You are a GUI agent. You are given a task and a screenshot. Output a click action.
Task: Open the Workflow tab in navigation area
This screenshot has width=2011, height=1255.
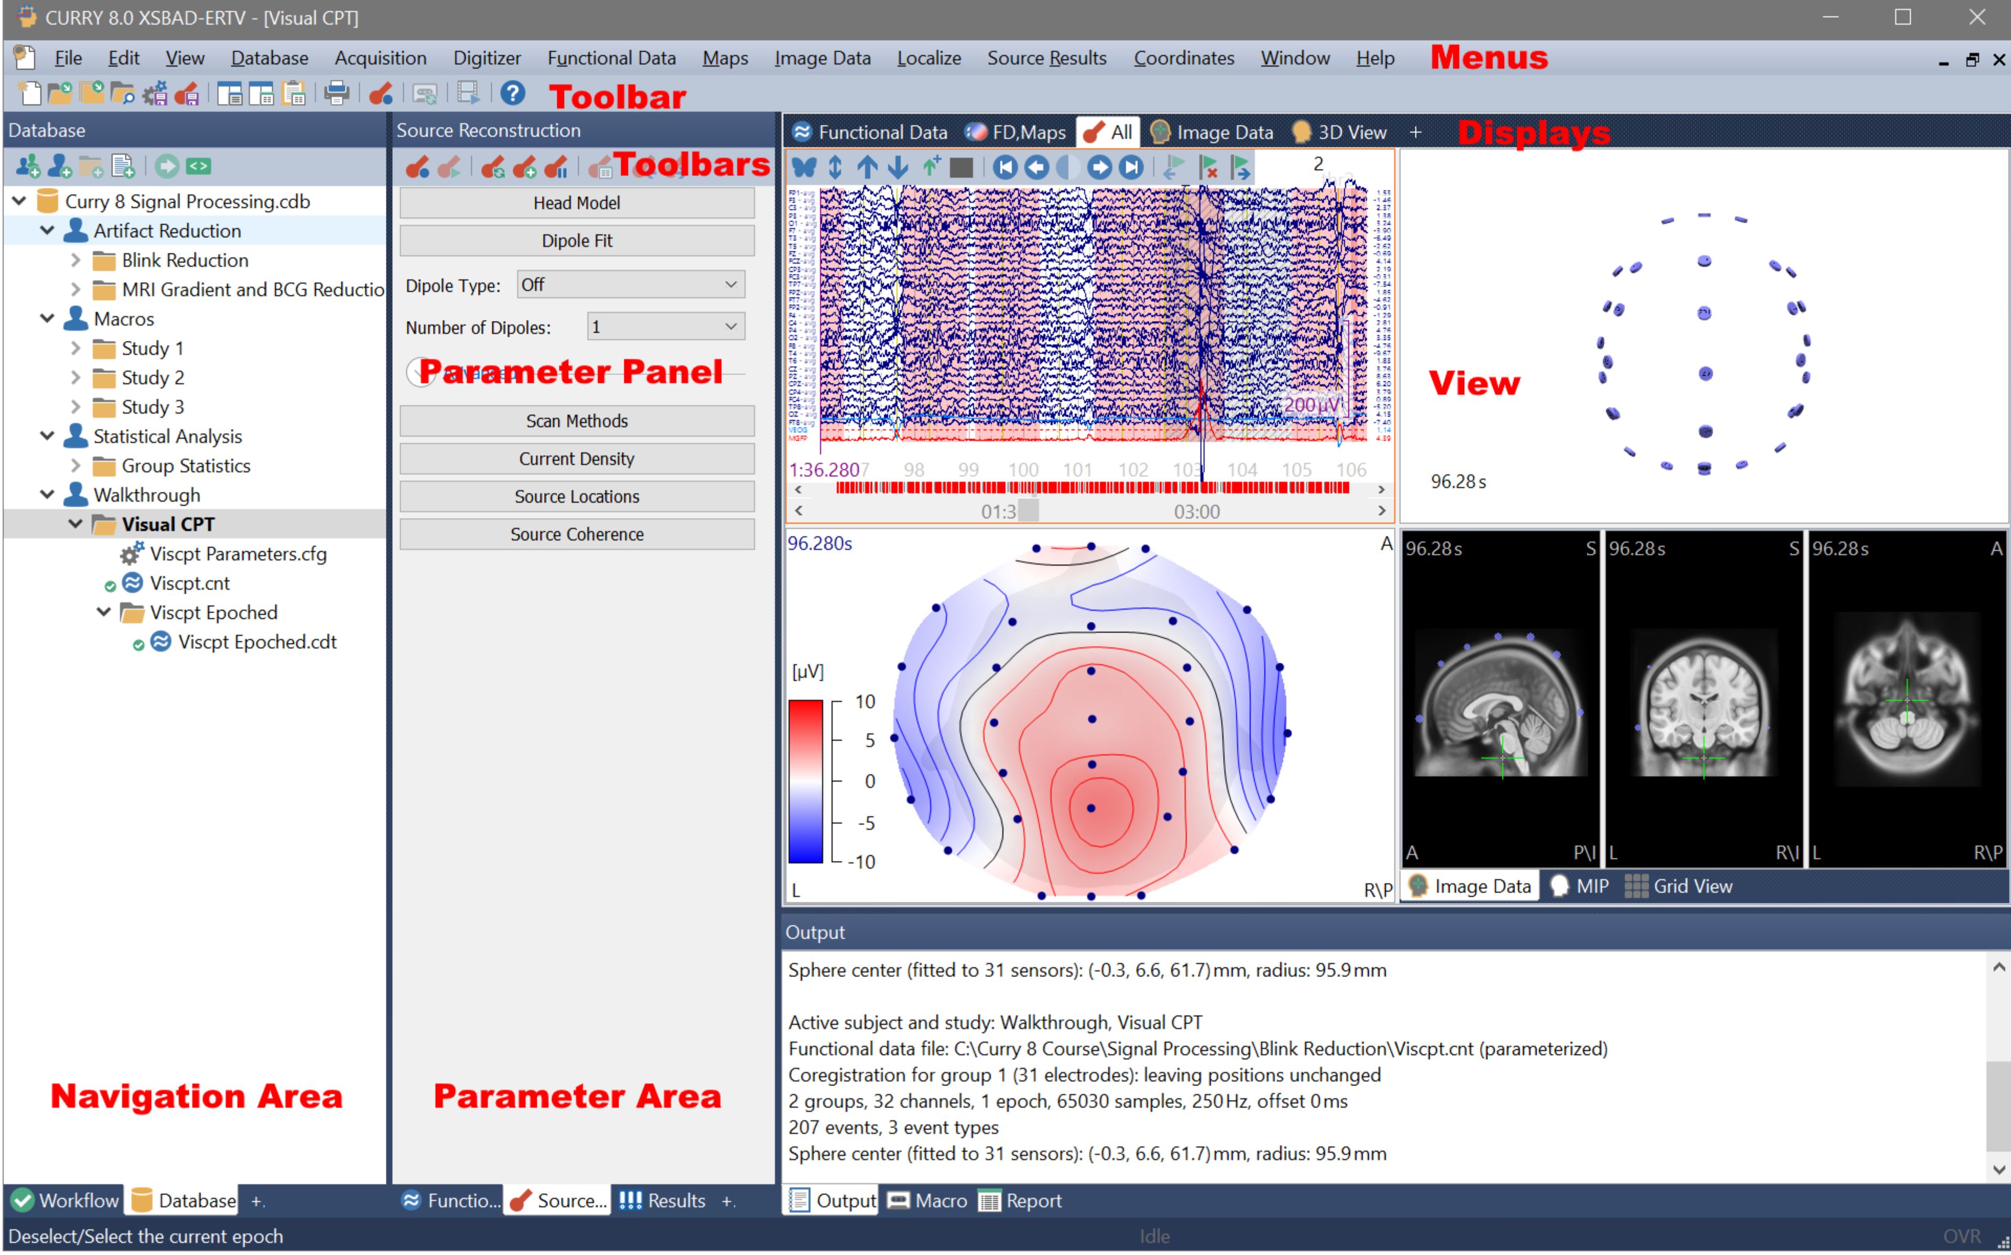pos(64,1200)
